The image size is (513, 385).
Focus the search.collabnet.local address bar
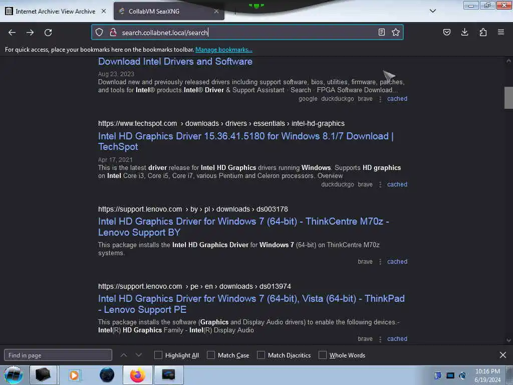click(x=247, y=32)
